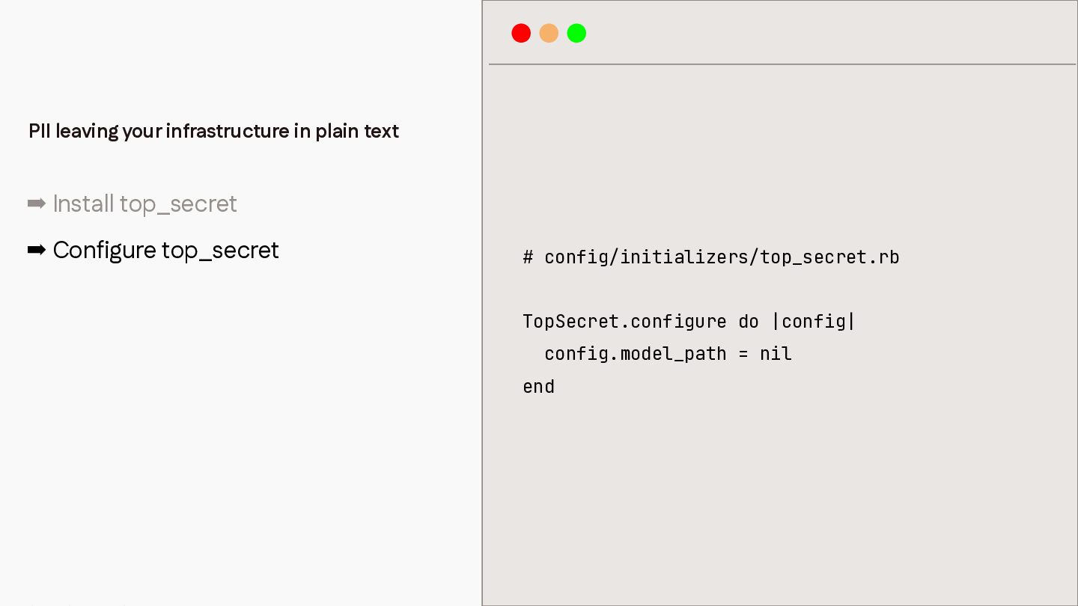This screenshot has width=1078, height=606.
Task: Click the gray arrow beside Install top_secret
Action: click(x=37, y=203)
